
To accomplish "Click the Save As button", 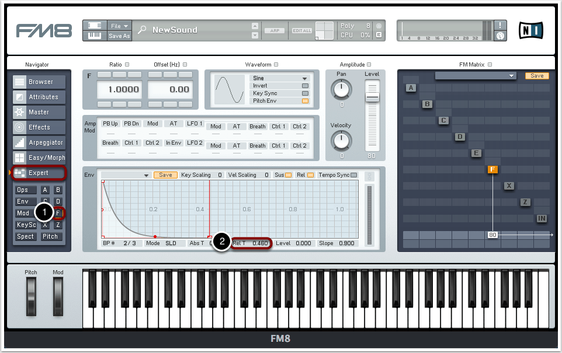I will tap(120, 36).
